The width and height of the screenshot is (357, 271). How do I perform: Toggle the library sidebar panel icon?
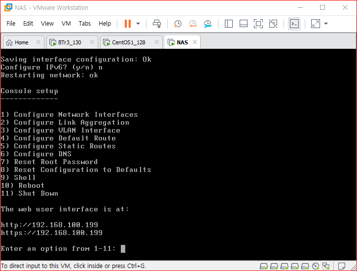pyautogui.click(x=229, y=24)
